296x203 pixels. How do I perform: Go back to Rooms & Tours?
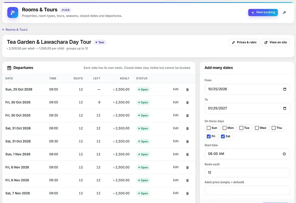(15, 30)
